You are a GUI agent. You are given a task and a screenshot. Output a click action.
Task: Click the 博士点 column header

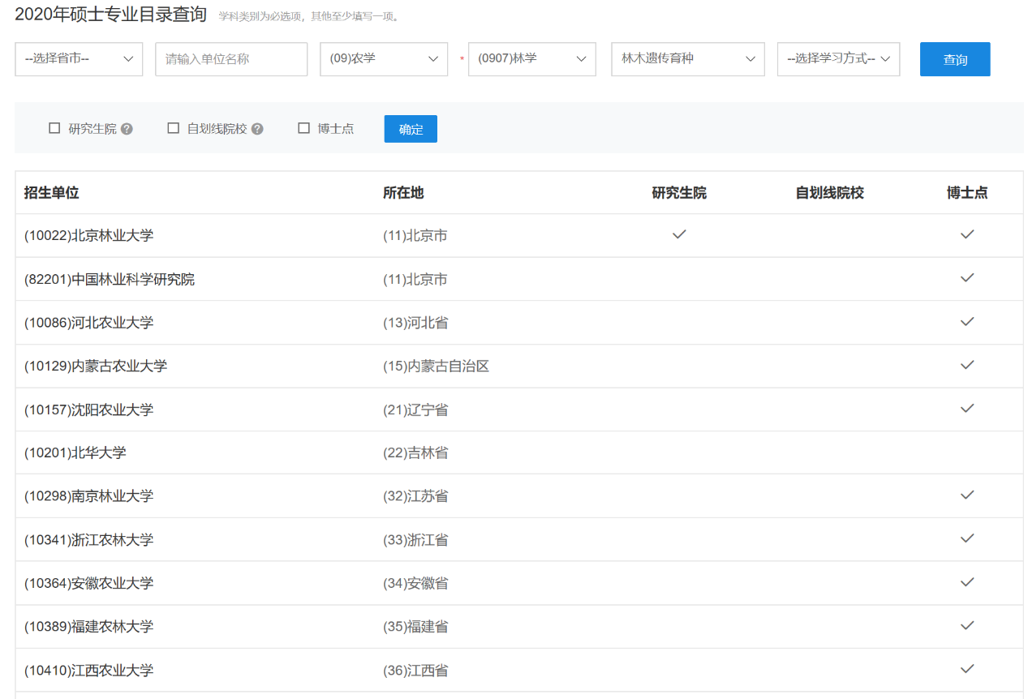[967, 193]
